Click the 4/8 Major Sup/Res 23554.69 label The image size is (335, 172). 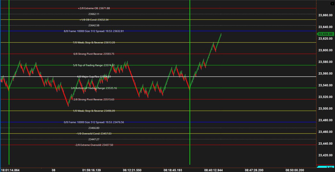tap(94, 77)
